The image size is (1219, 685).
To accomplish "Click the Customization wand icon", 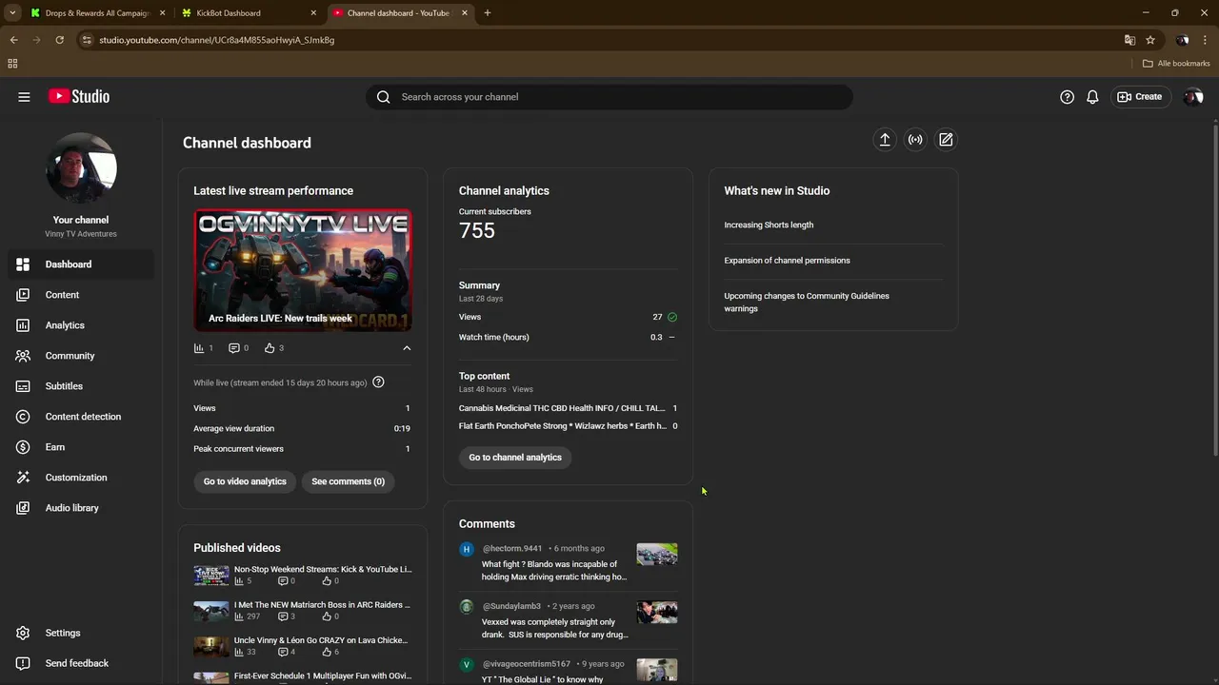I will [23, 477].
